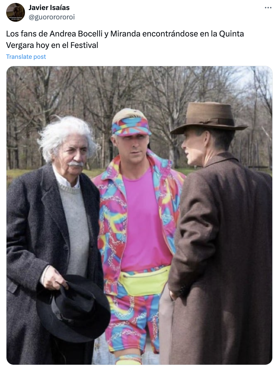This screenshot has width=277, height=370.
Task: Click the tweet text beginning "Los fans de"
Action: (x=125, y=39)
